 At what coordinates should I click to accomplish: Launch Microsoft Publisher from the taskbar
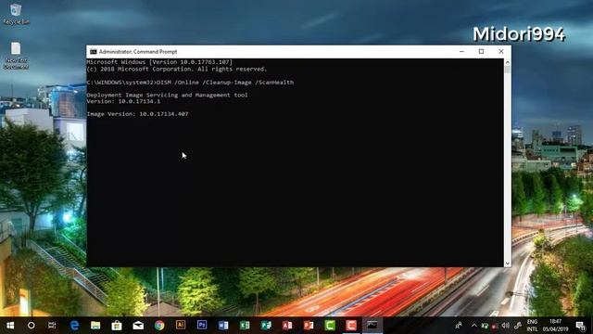point(266,326)
